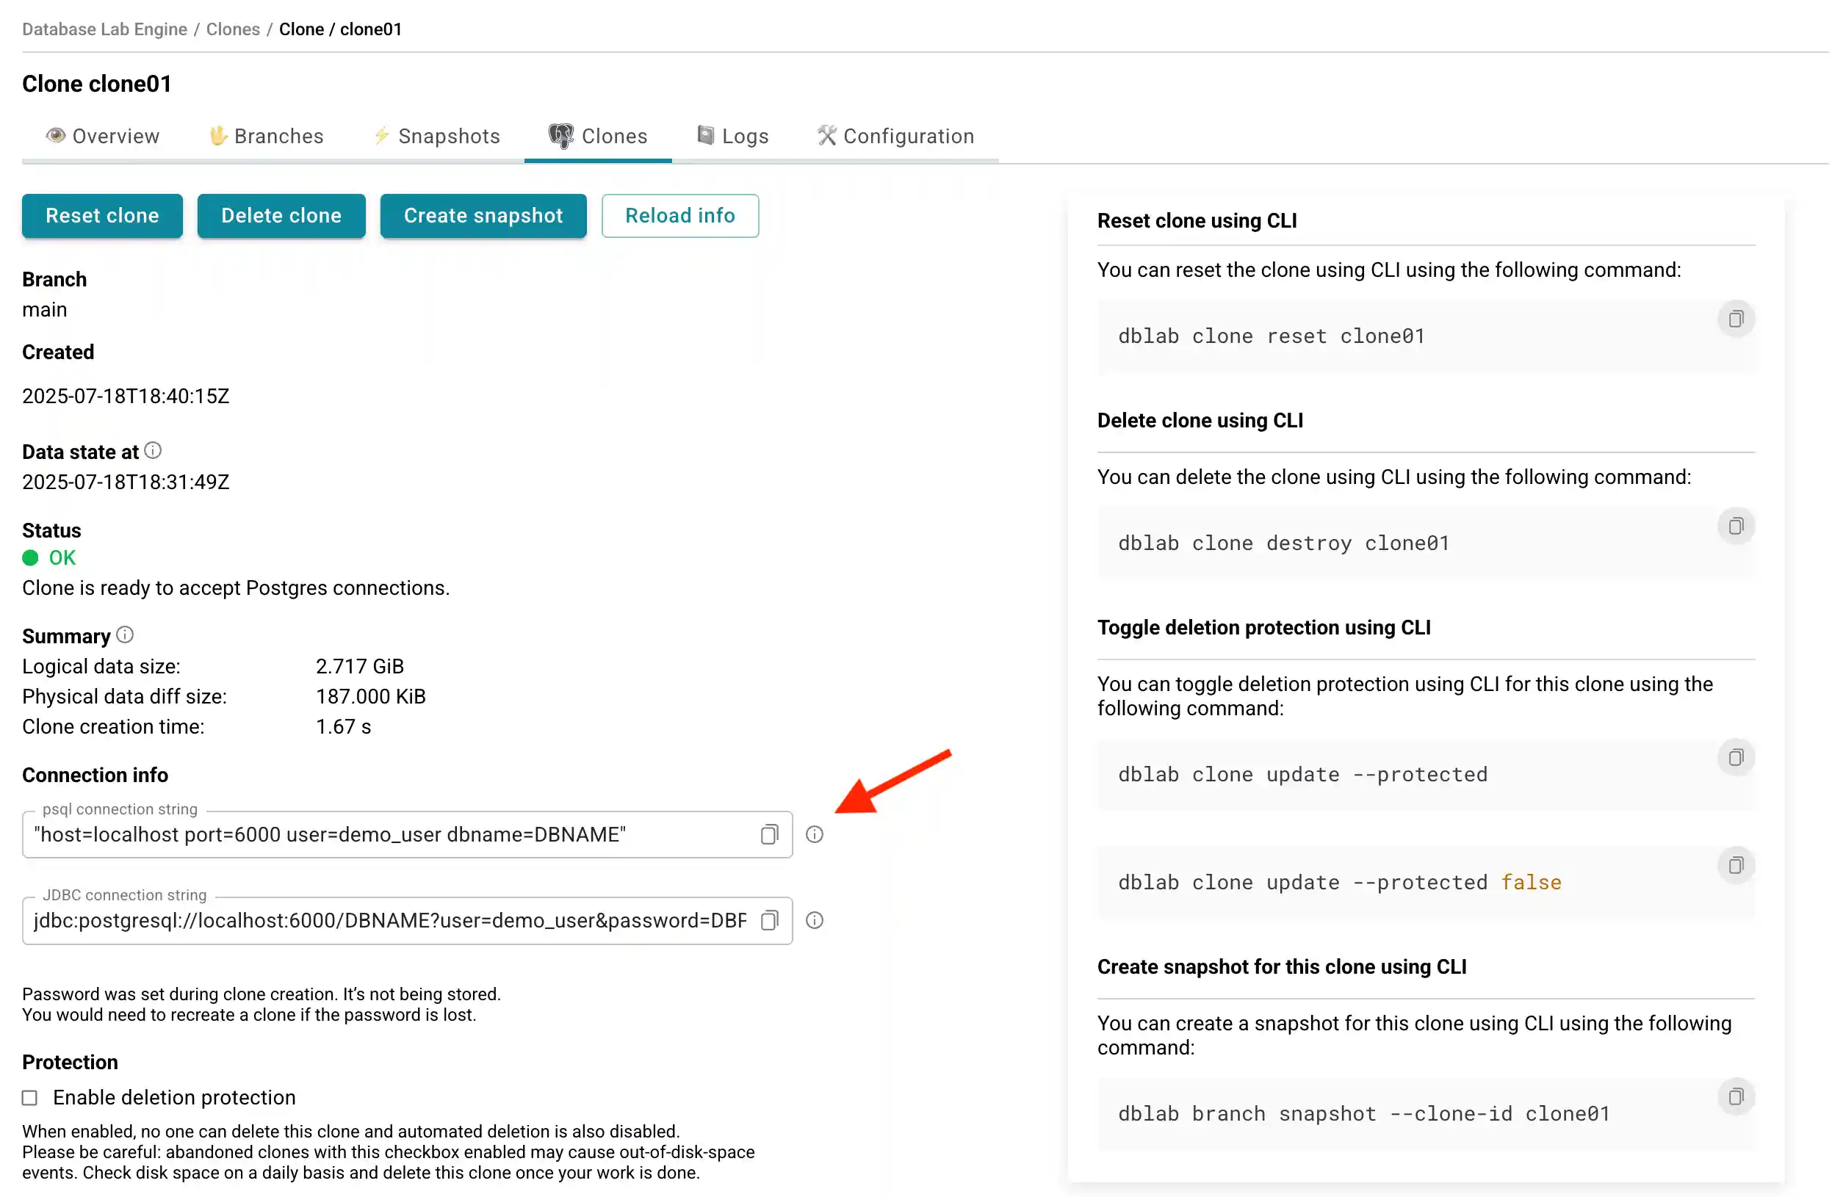Click the info icon beside JDBC connection string
The image size is (1832, 1197).
(814, 921)
